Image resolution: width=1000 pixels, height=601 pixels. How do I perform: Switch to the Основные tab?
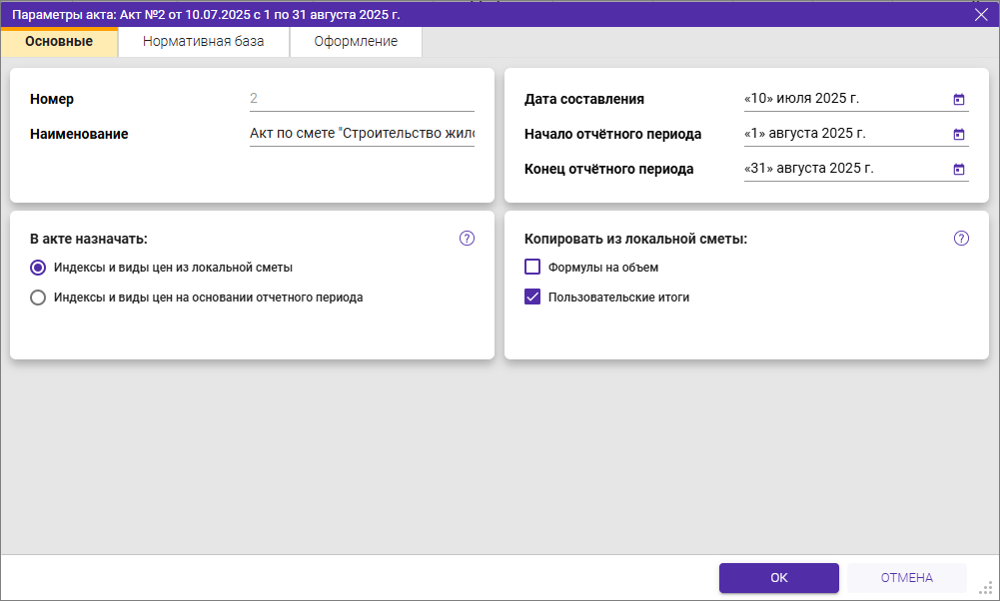tap(59, 42)
